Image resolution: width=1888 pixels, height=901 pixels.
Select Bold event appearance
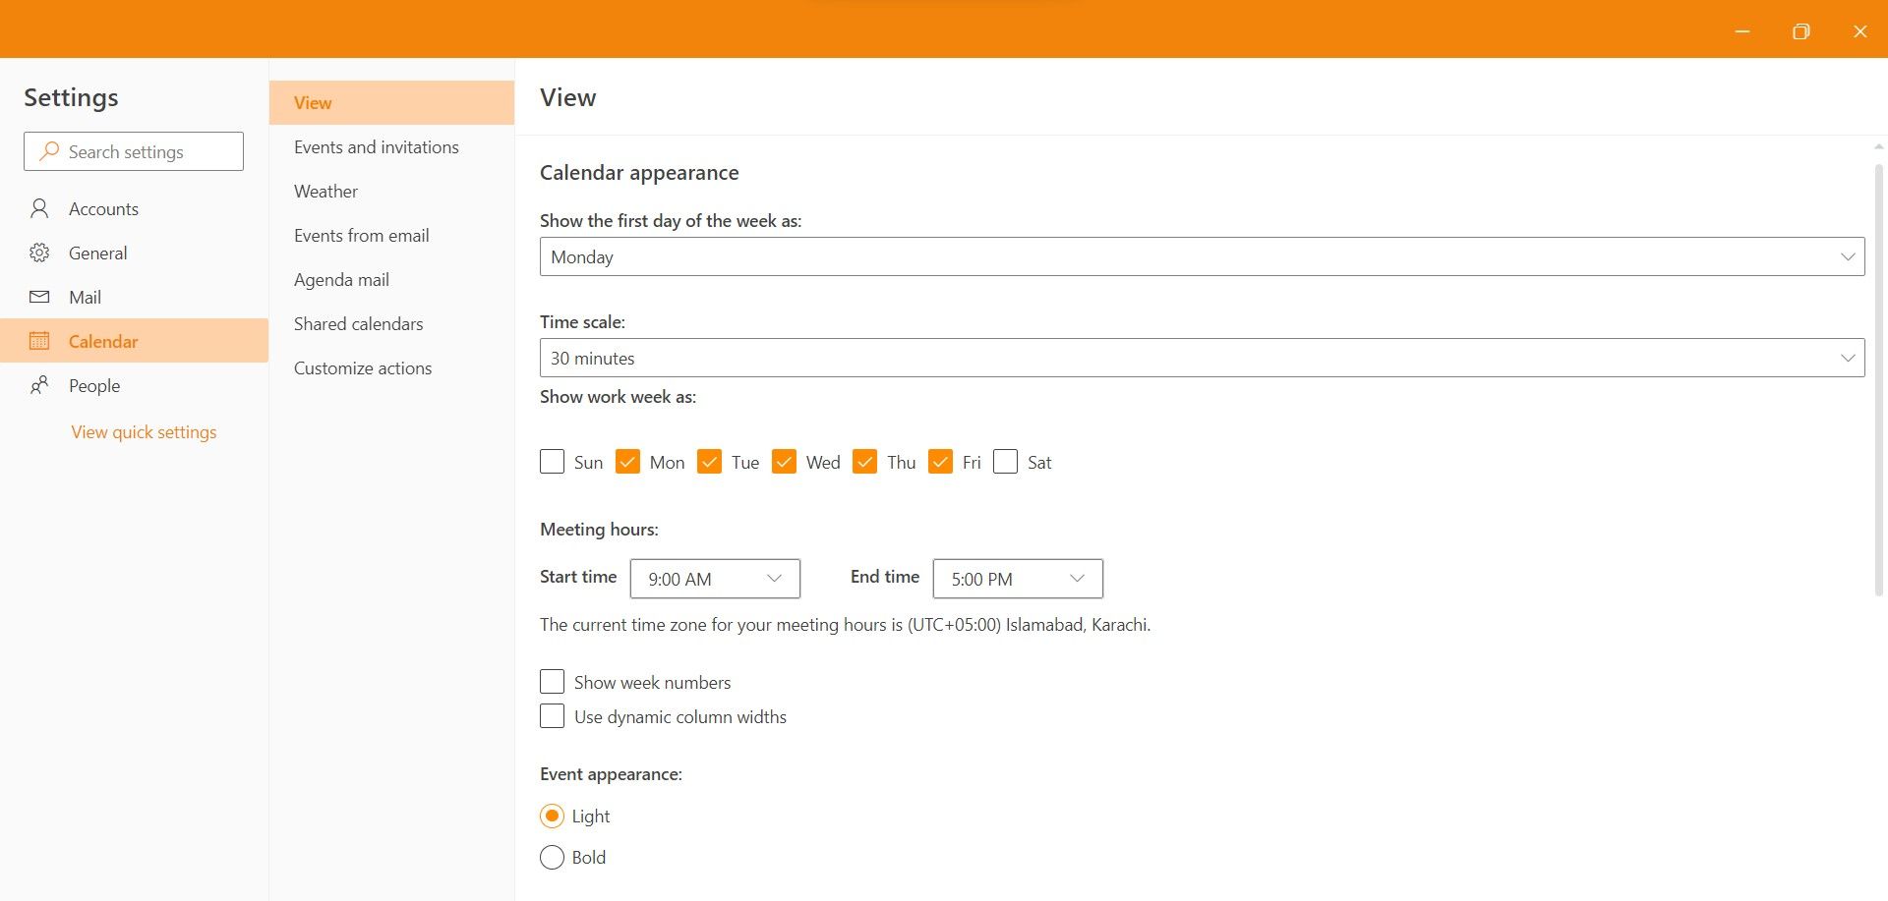coord(552,858)
